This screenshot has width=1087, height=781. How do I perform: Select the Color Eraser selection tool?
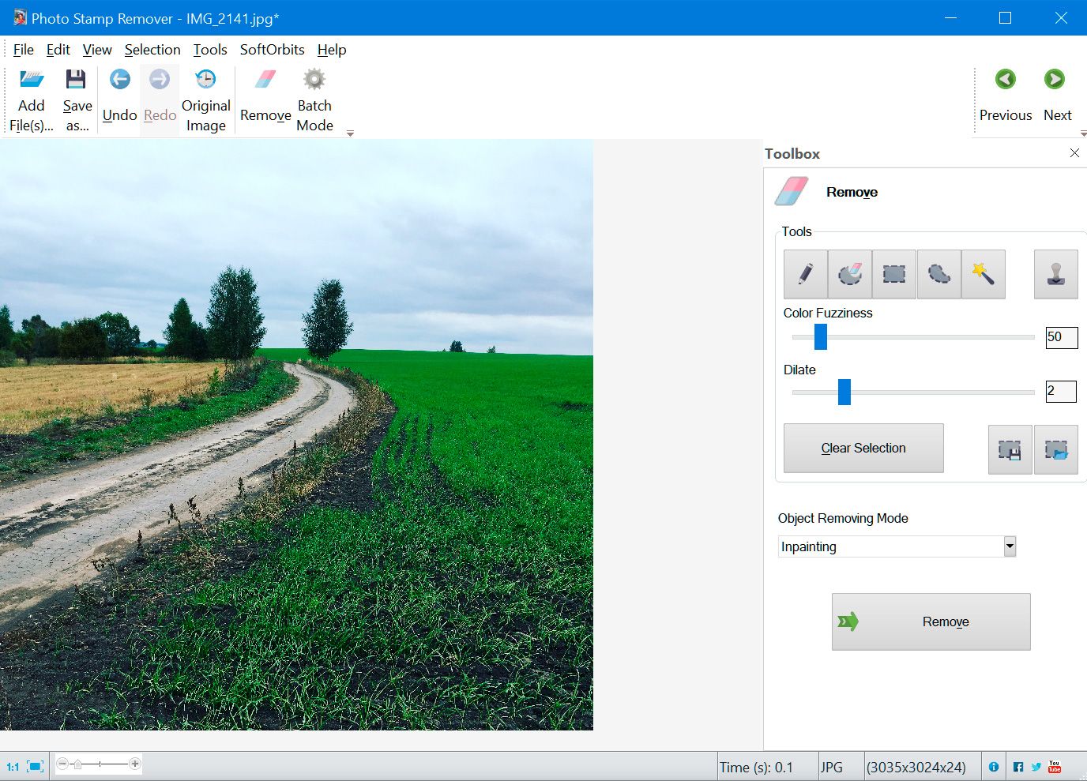[850, 274]
